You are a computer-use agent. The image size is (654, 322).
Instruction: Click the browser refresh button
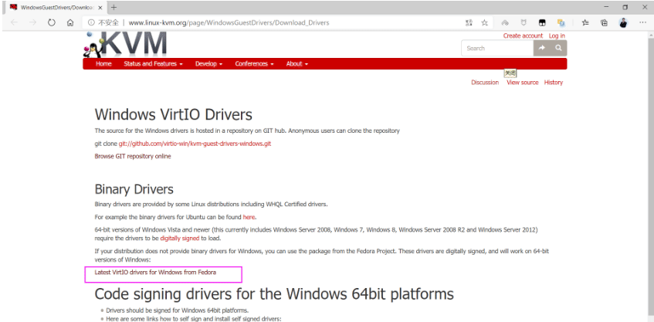click(52, 22)
